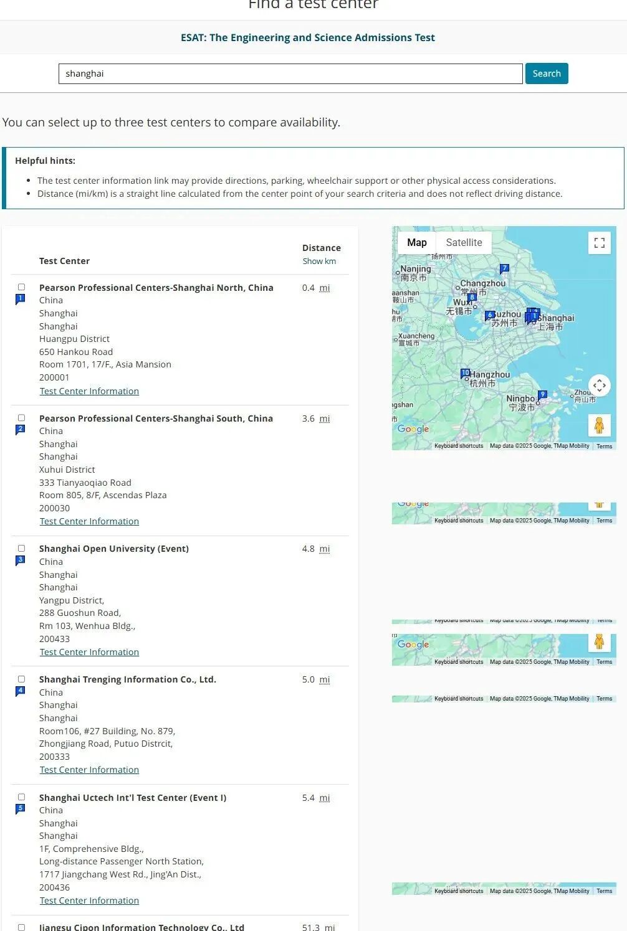Switch to the Map view tab
Image resolution: width=627 pixels, height=931 pixels.
coord(417,243)
